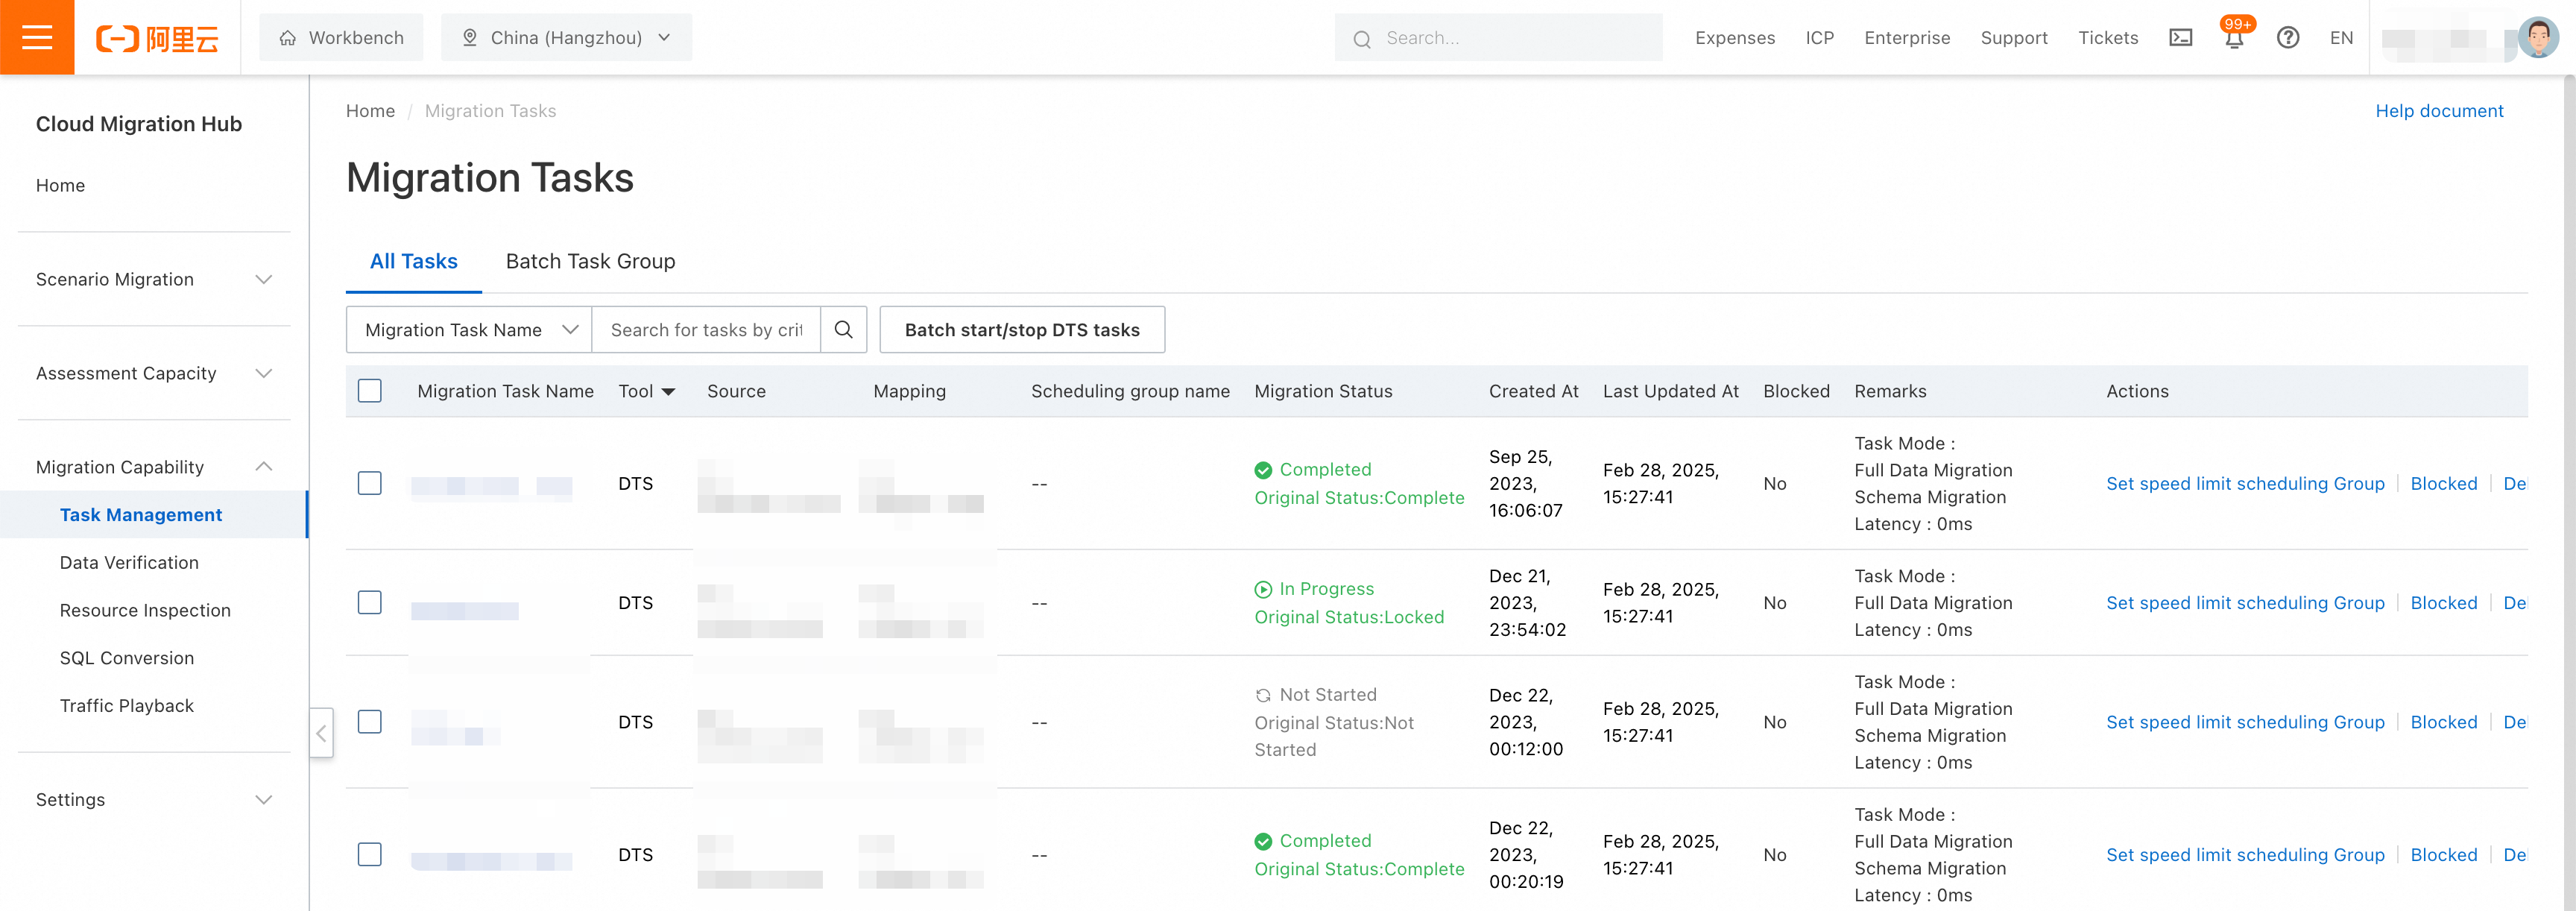This screenshot has width=2576, height=911.
Task: Open the China (Hangzhou) region dropdown
Action: 566,38
